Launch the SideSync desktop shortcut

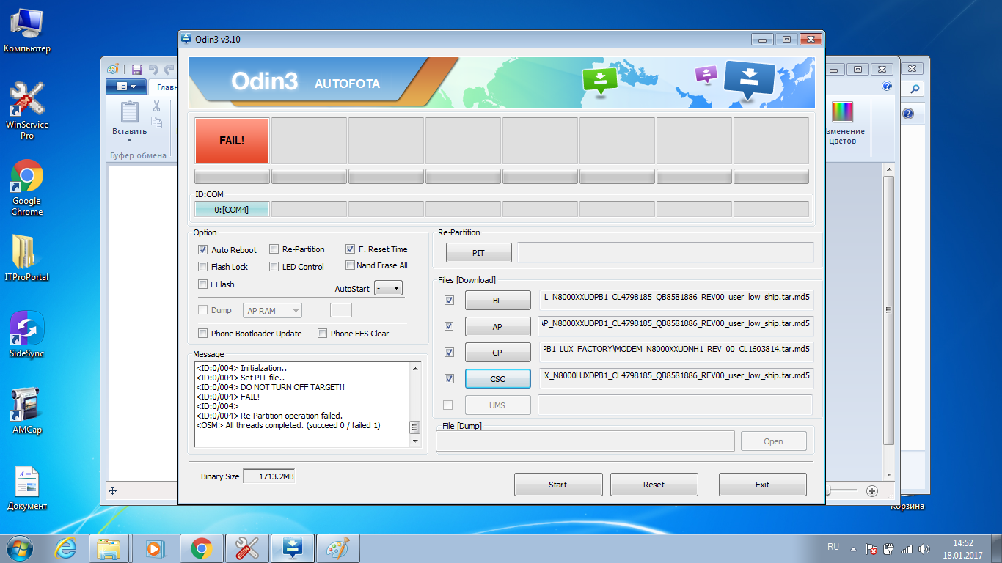(x=27, y=335)
